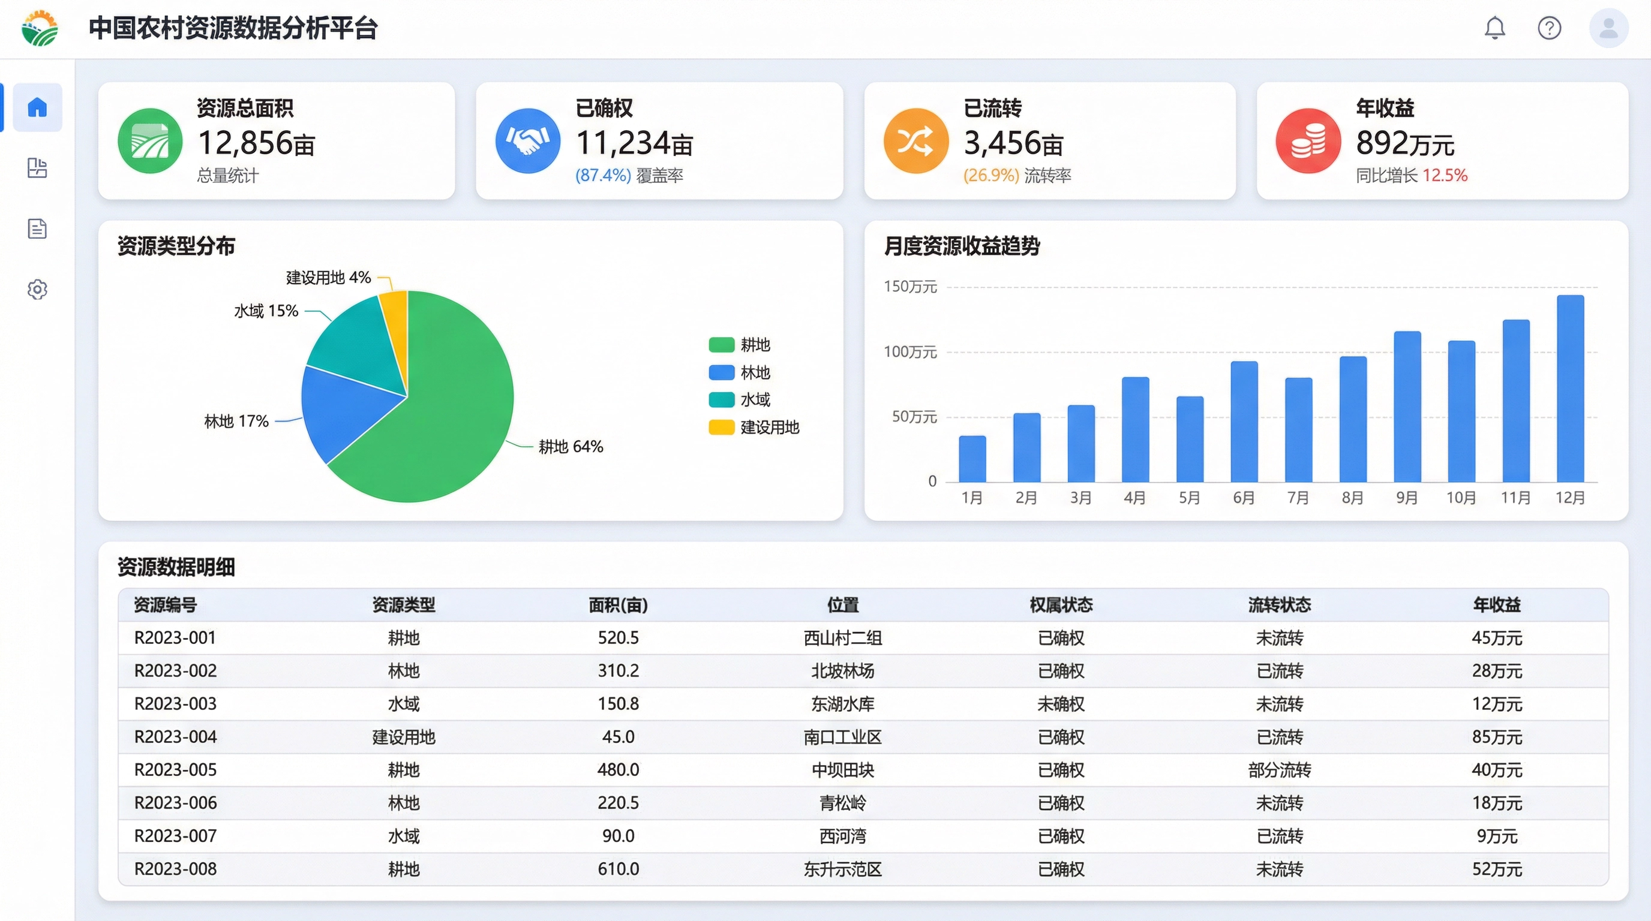Click the home icon in sidebar

[x=37, y=107]
